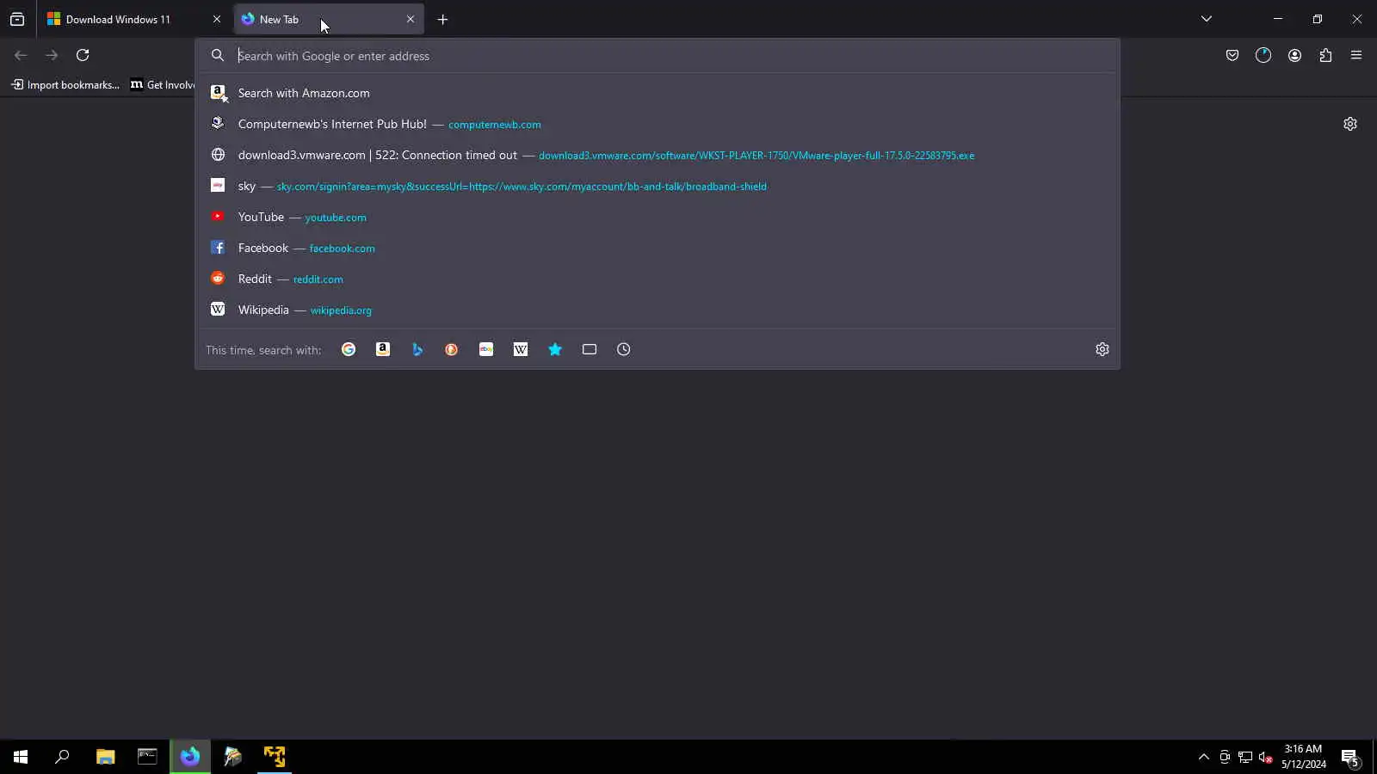Search this time with eBay icon

[x=486, y=349]
